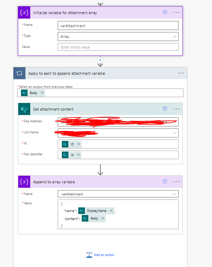Open more options for Apply to each

(181, 73)
